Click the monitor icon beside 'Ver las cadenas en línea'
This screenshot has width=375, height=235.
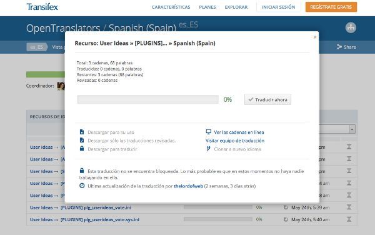tap(209, 132)
